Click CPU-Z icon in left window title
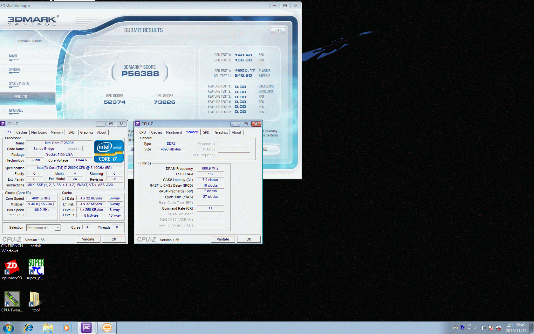The width and height of the screenshot is (534, 334). point(3,124)
